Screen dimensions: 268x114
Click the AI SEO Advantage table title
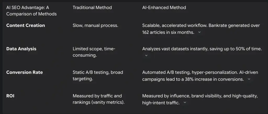click(x=31, y=11)
